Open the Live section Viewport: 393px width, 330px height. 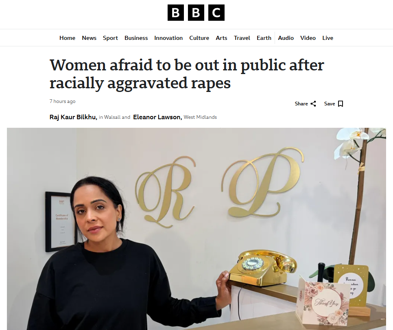pyautogui.click(x=327, y=38)
